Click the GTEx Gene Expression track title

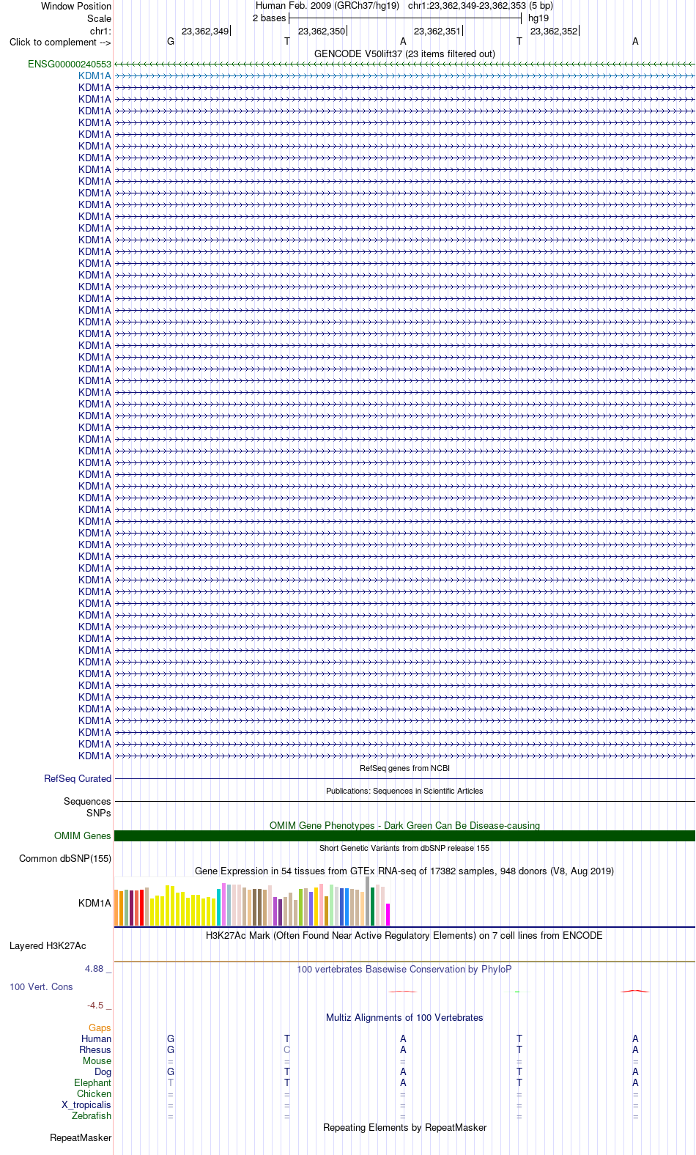[x=404, y=871]
